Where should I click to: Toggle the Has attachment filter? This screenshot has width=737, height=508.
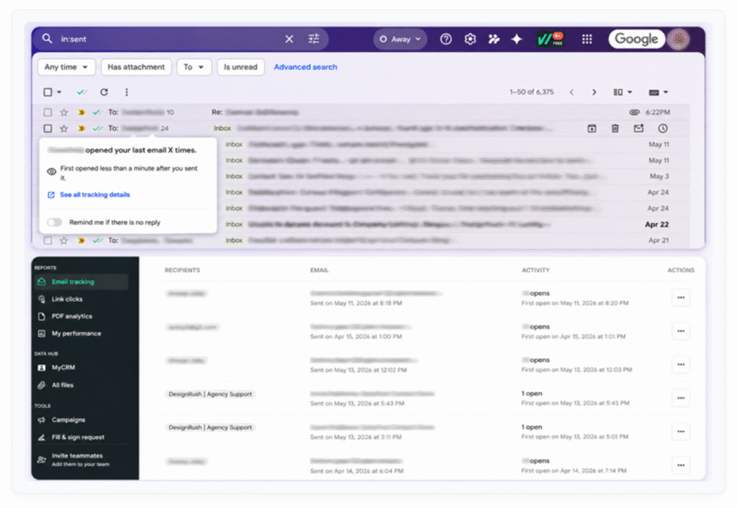(136, 67)
